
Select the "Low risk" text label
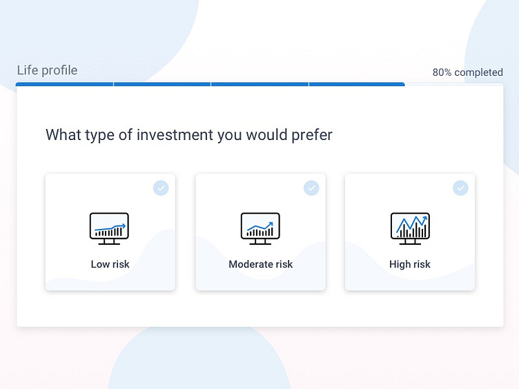(x=110, y=264)
